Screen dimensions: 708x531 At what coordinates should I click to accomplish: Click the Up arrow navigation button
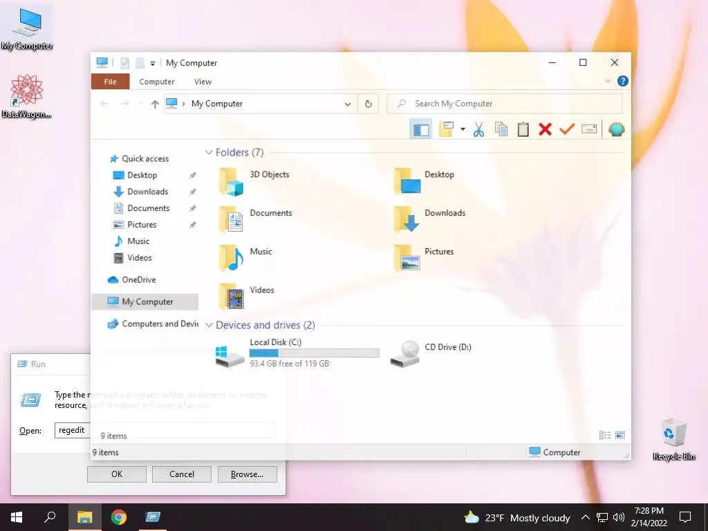click(155, 104)
